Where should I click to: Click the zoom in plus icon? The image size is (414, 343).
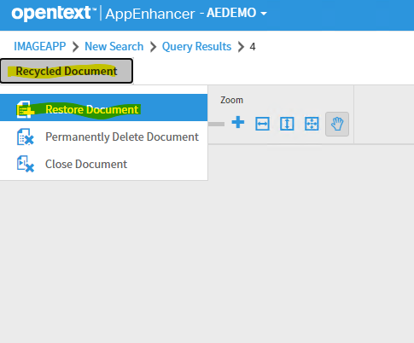(x=238, y=123)
